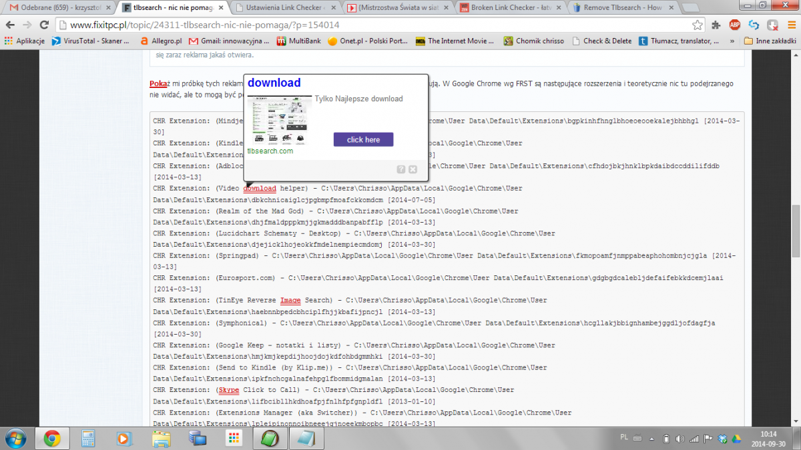This screenshot has width=801, height=450.
Task: Open the Adblock Plus ABP extension icon
Action: 735,25
